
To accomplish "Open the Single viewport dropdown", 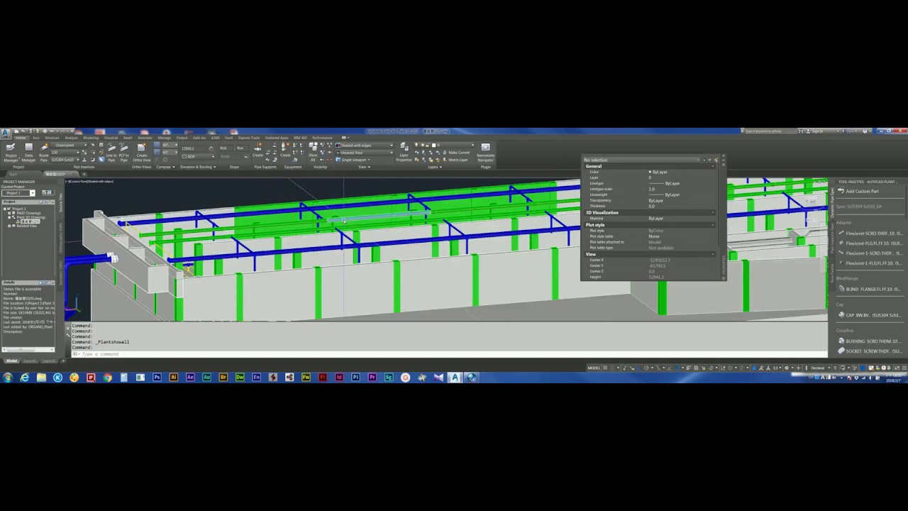I will coord(354,160).
